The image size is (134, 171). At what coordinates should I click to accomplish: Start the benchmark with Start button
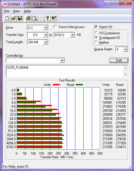click(x=119, y=60)
